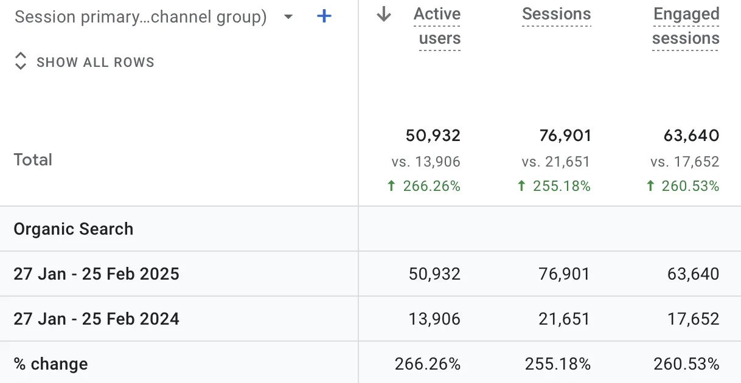The width and height of the screenshot is (741, 383).
Task: Sort by Sessions column header
Action: tap(557, 14)
